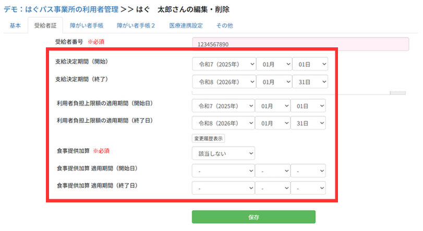Open 支給決定期間（開始）year dropdown
Screen dimensions: 423x231
[224, 64]
